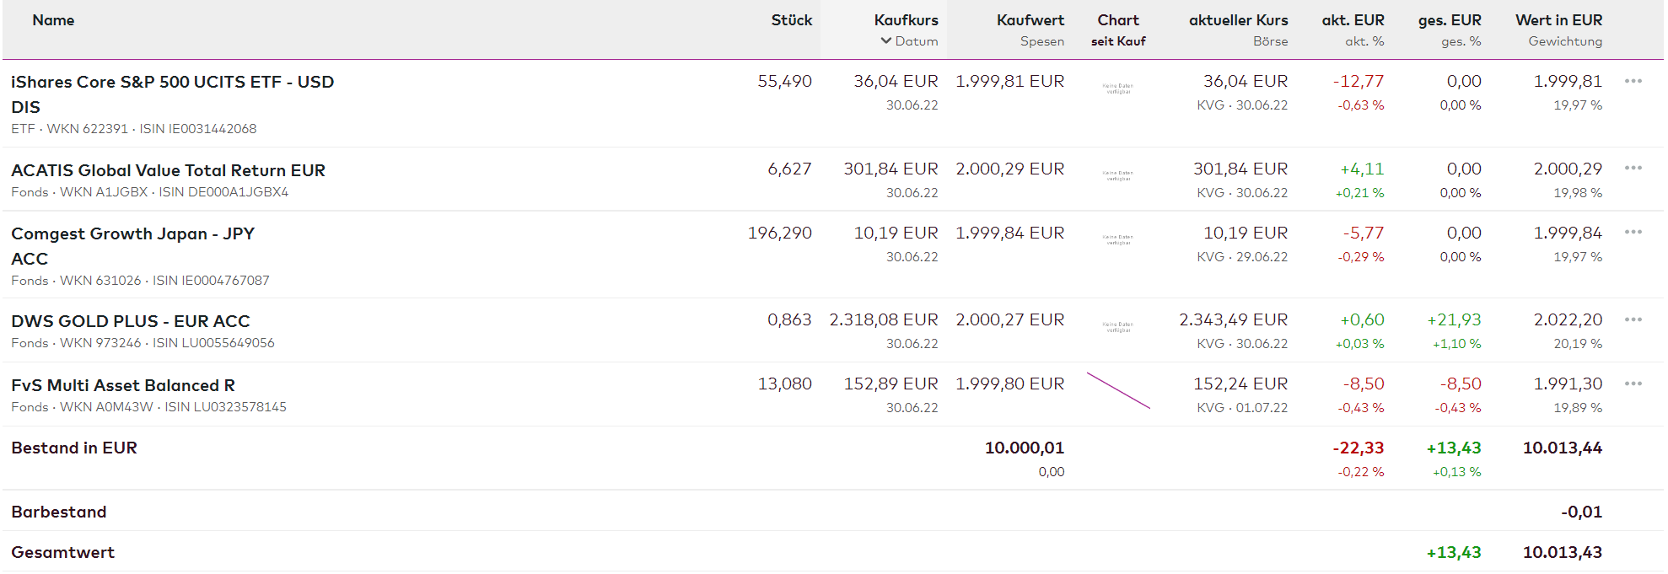Image resolution: width=1668 pixels, height=574 pixels.
Task: Open the three-dot menu for iShares Core S&P 500
Action: tap(1633, 82)
